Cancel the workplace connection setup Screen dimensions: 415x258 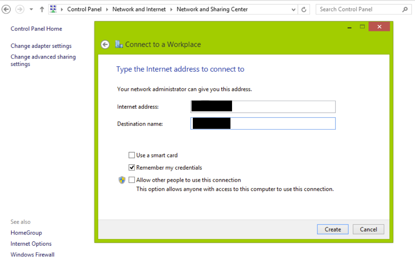tap(368, 229)
